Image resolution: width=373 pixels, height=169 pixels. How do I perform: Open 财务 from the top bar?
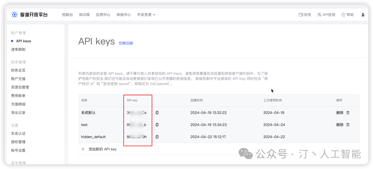click(x=305, y=15)
